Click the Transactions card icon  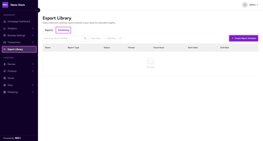(x=5, y=43)
